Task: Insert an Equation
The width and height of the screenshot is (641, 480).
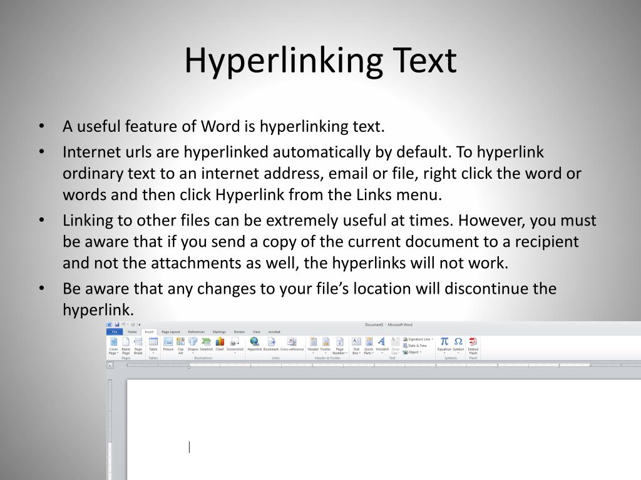Action: coord(444,345)
